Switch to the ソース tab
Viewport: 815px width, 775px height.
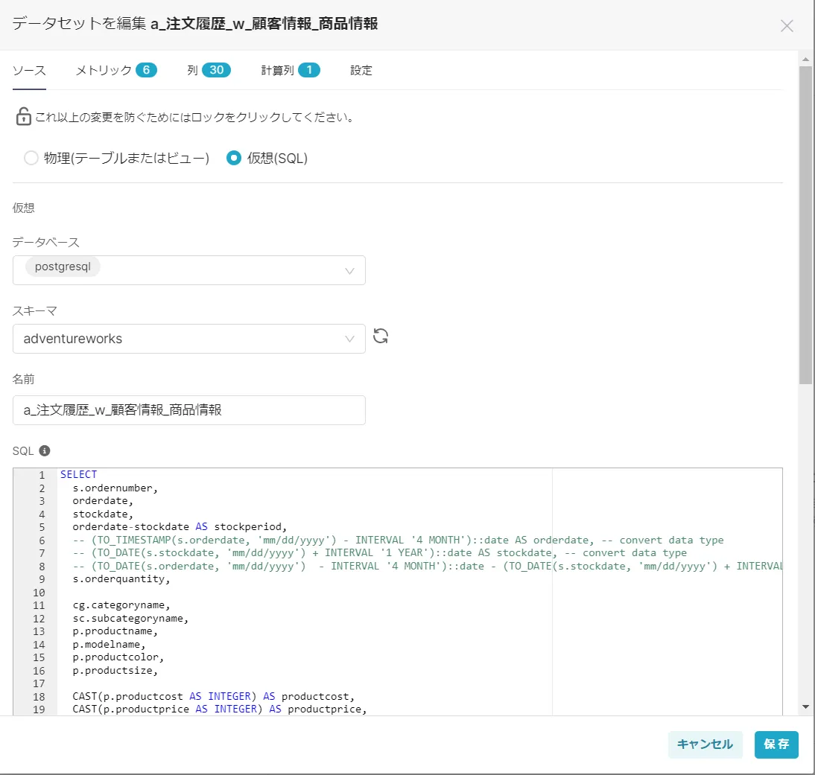coord(29,71)
